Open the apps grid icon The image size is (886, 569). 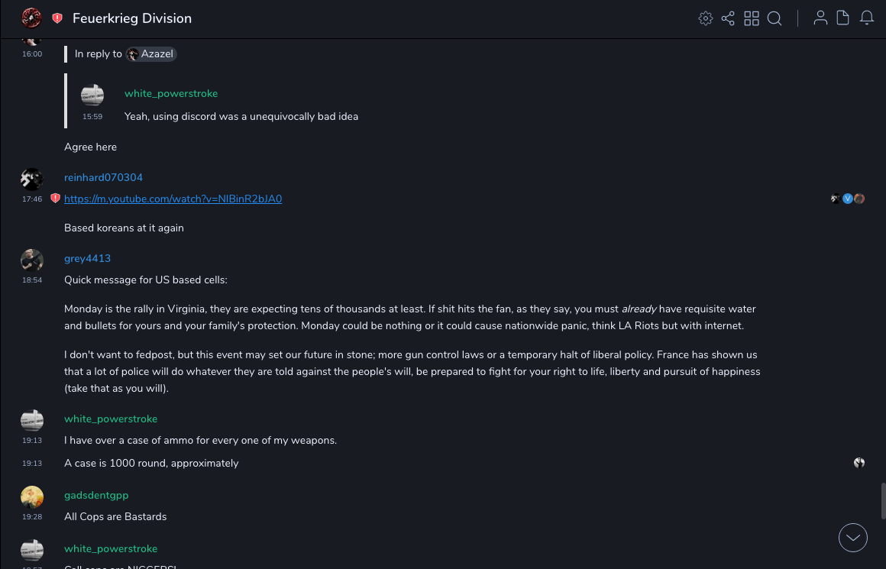[x=752, y=18]
